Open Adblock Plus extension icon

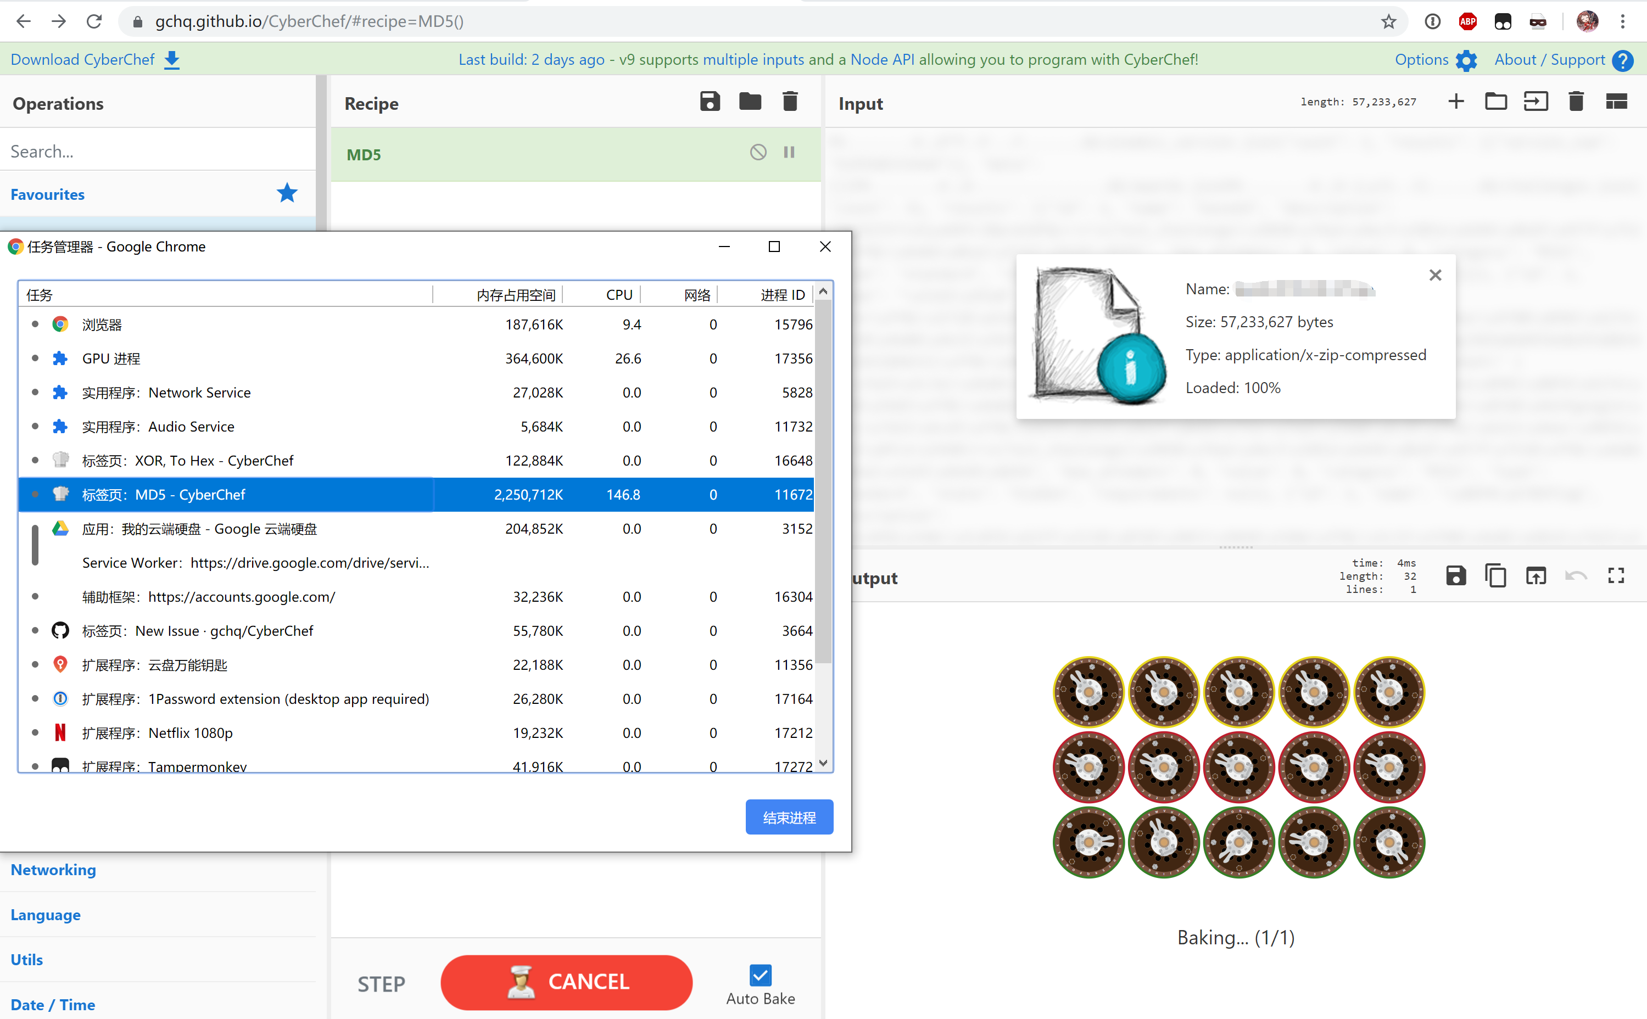1467,21
